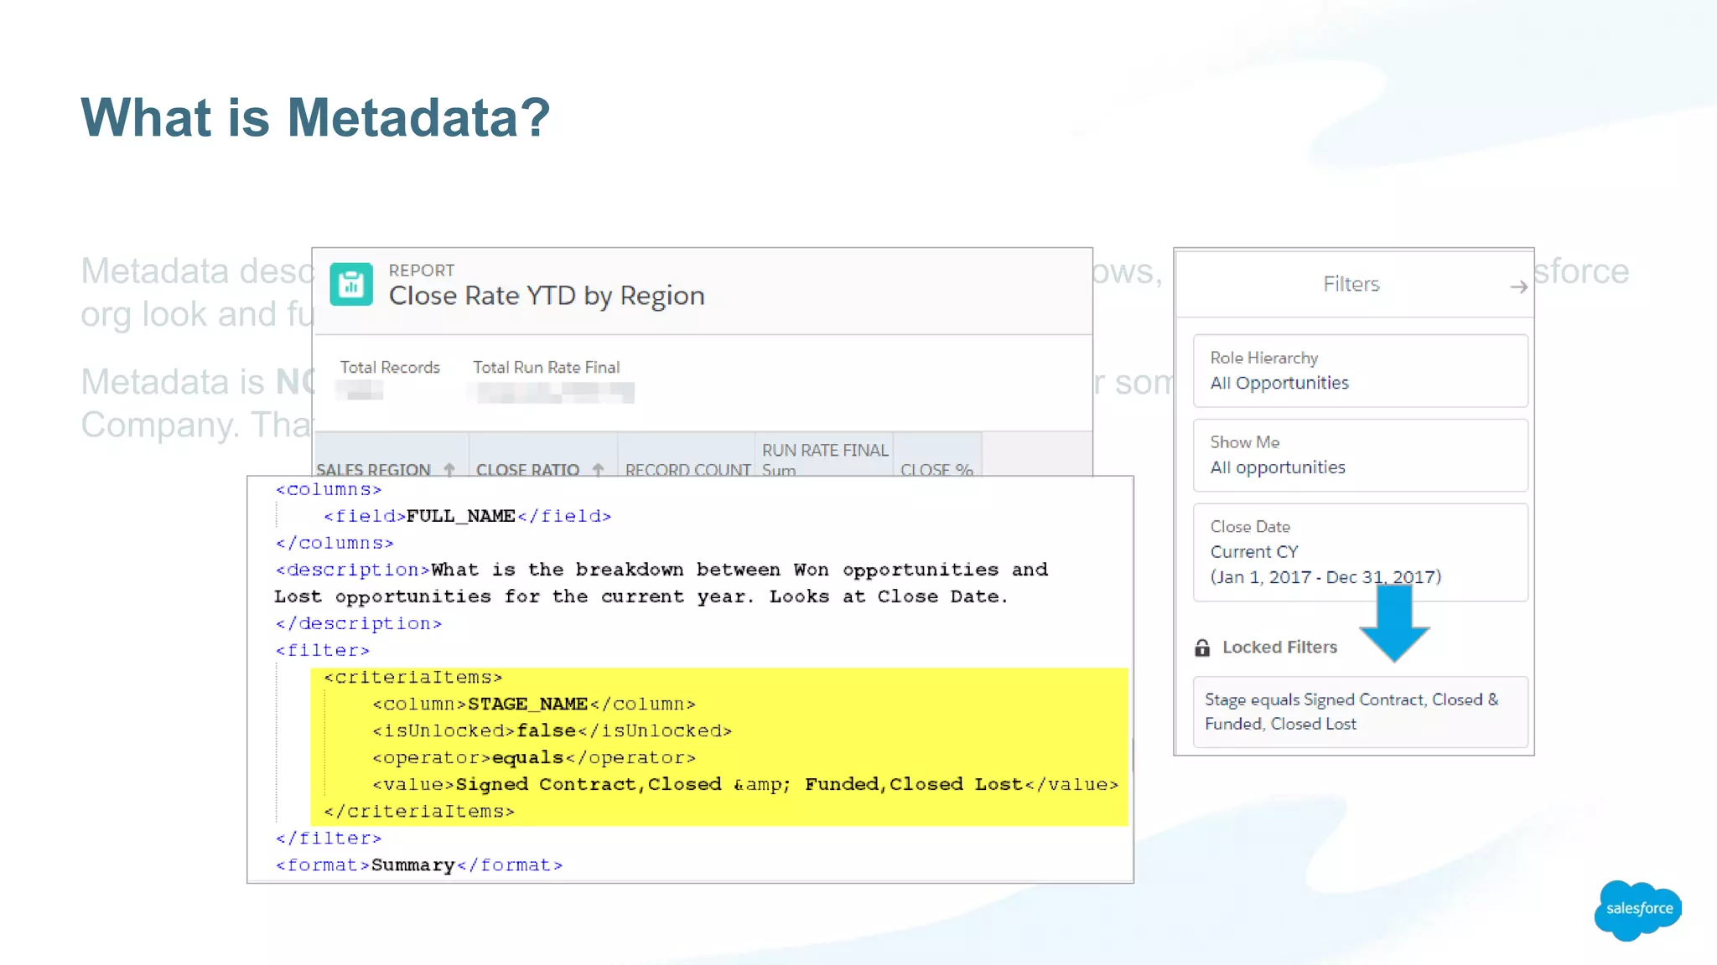Click the Locked Filters heading
Image resolution: width=1717 pixels, height=965 pixels.
coord(1279,647)
